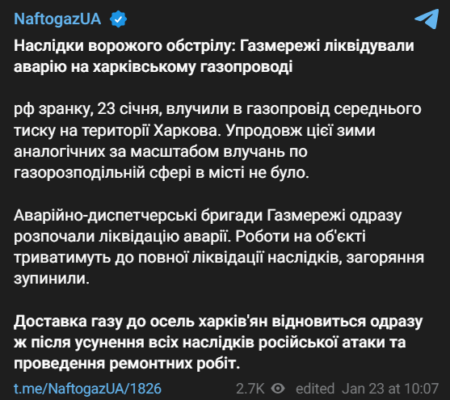Screen dimensions: 450x400
Task: Open the t.me/NaftogazUA/1826 post link
Action: 87,389
